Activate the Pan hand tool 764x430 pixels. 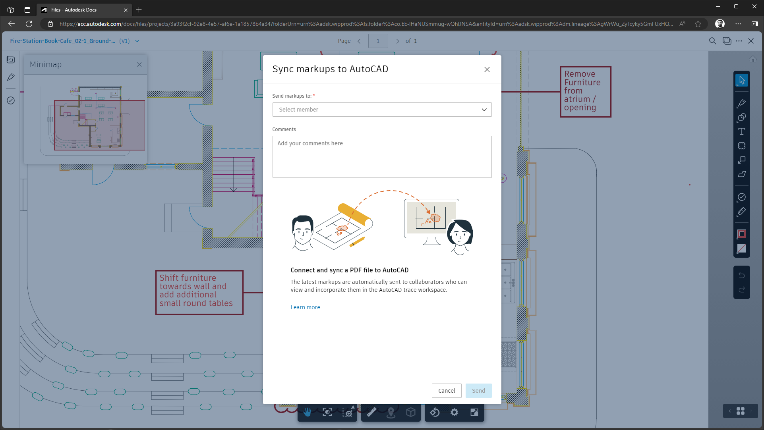click(x=307, y=412)
